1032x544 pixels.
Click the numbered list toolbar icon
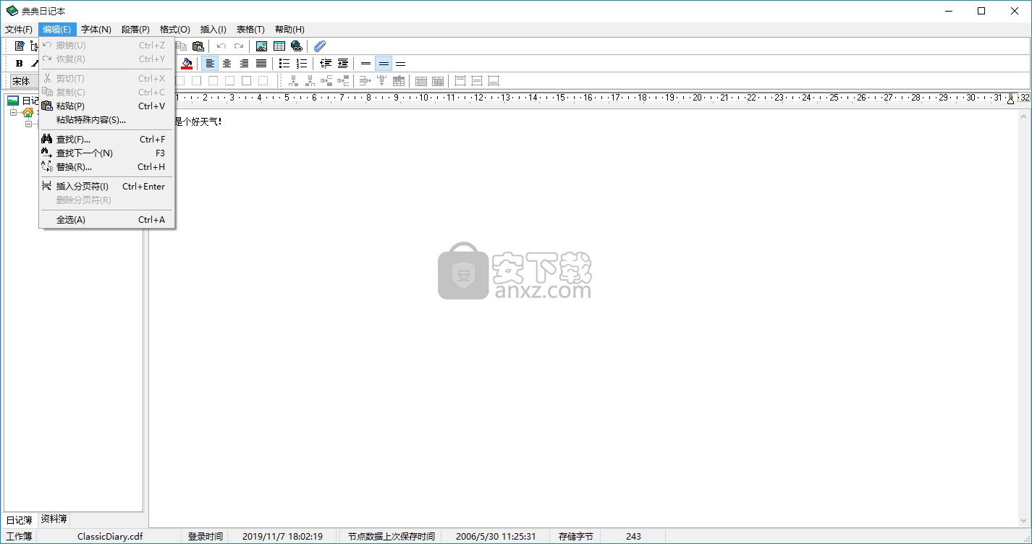coord(303,63)
